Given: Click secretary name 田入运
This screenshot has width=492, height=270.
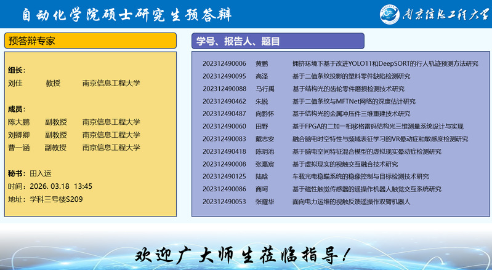Looking at the screenshot, I should [42, 173].
